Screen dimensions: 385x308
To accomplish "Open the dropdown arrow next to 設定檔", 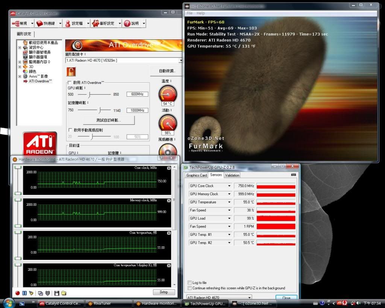I will point(88,23).
